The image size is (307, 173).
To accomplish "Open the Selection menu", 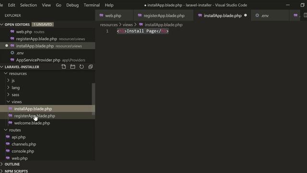I will [28, 5].
